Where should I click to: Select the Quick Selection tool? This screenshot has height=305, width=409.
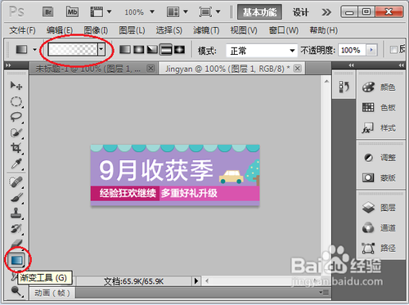click(x=16, y=132)
